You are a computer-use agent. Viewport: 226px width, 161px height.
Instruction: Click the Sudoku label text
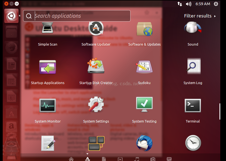click(144, 83)
